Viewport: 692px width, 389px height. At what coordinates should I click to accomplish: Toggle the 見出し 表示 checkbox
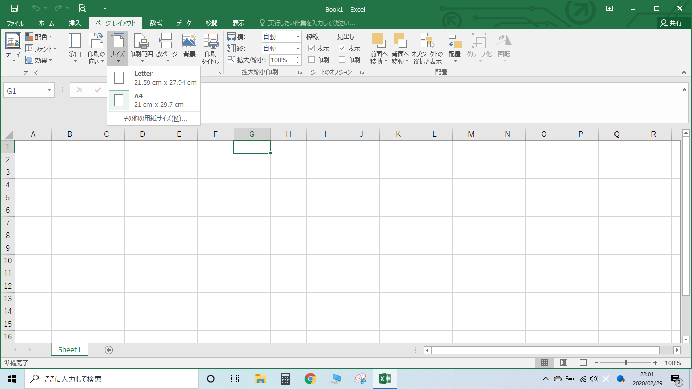pos(342,48)
